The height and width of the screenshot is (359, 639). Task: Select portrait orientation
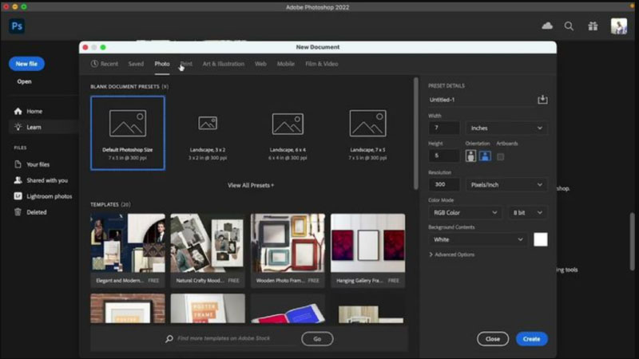470,156
